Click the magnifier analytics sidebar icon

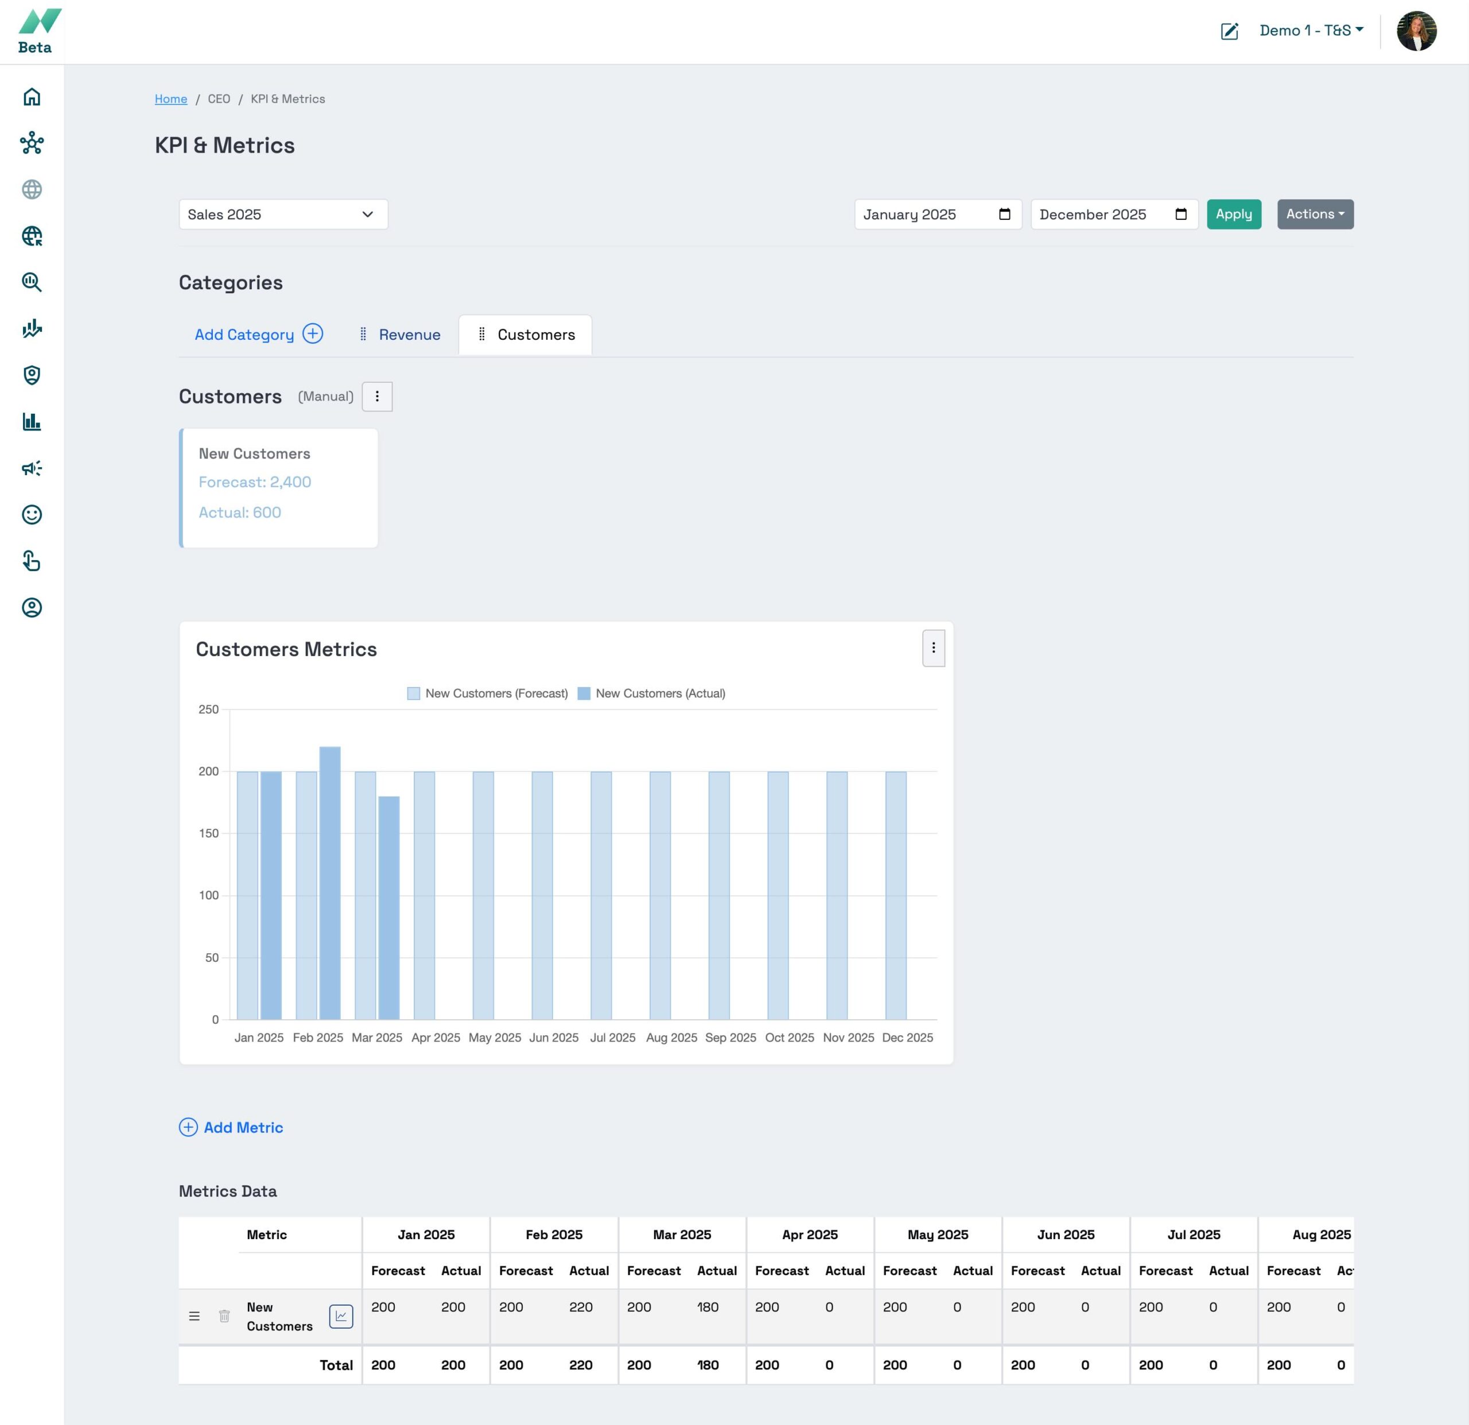(32, 282)
